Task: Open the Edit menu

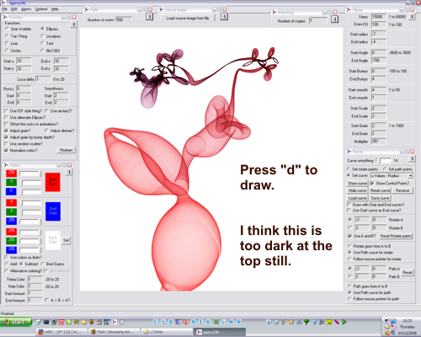Action: click(14, 9)
